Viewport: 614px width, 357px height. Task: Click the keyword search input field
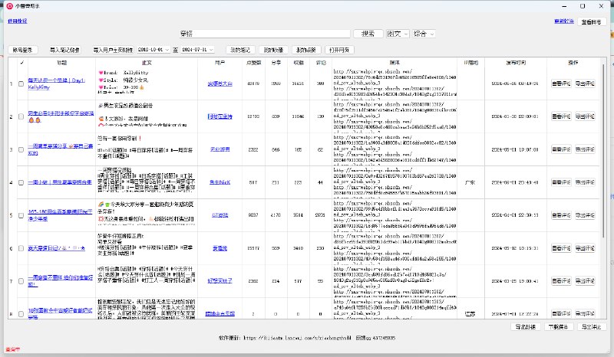(265, 34)
